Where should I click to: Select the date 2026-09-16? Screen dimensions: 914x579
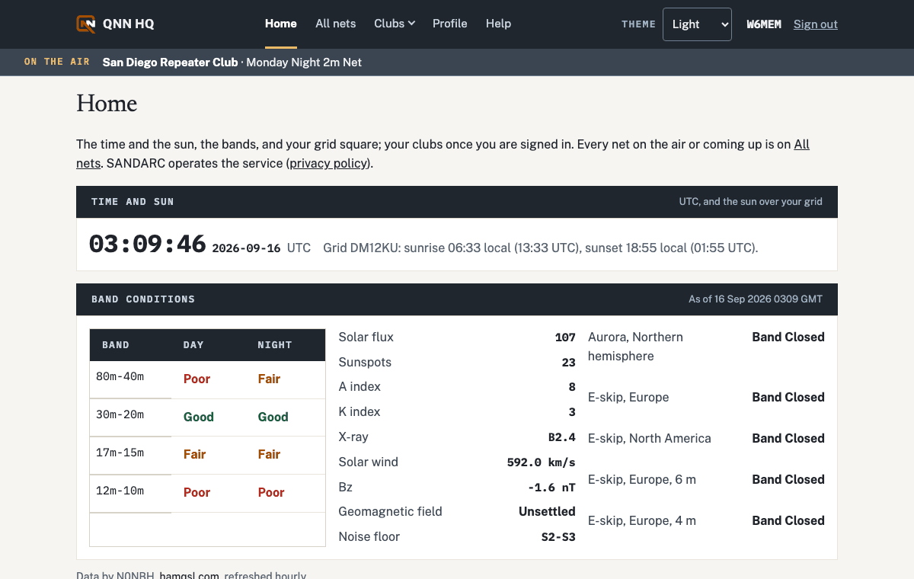pyautogui.click(x=246, y=248)
